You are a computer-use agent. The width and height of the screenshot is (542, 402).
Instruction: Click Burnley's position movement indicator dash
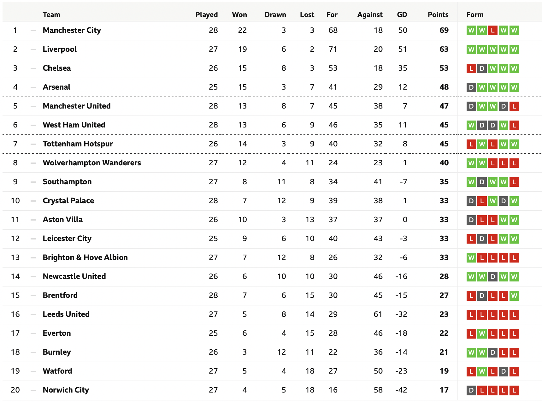tap(33, 352)
